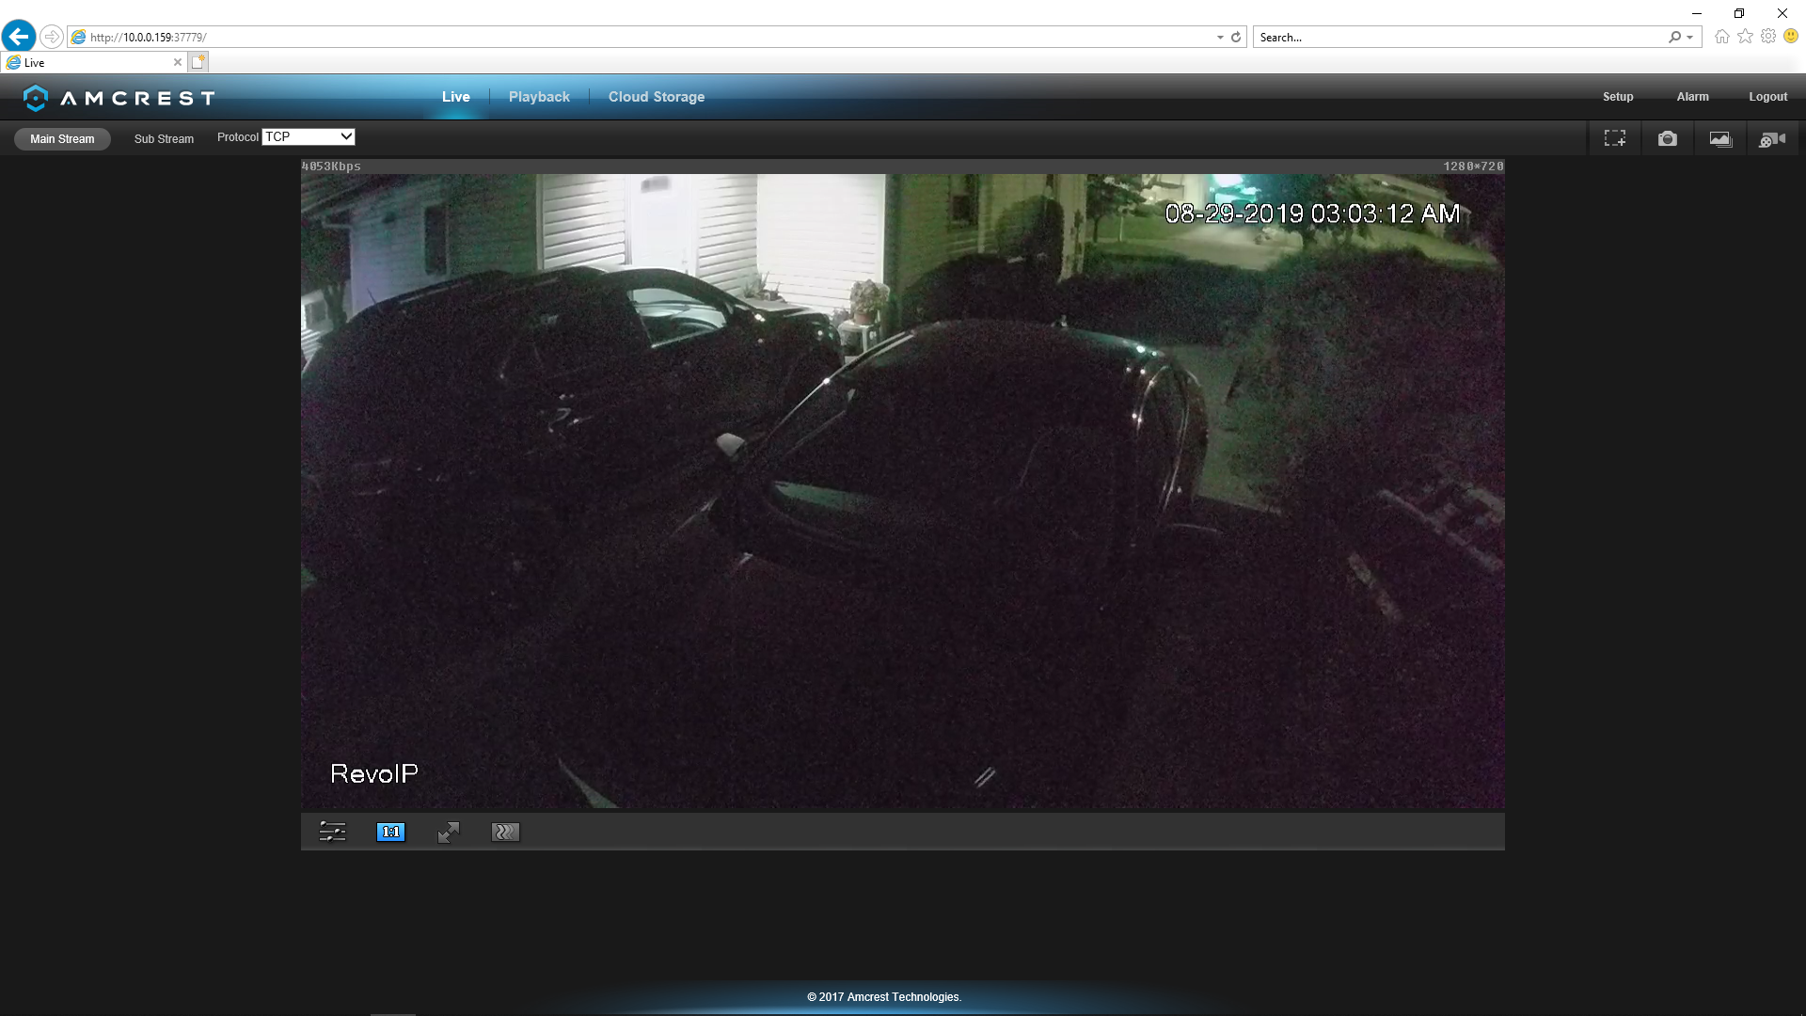The width and height of the screenshot is (1806, 1016).
Task: Toggle the fluency adjustment icon
Action: (x=505, y=832)
